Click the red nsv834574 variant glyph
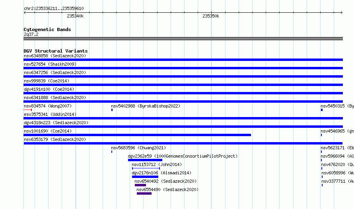The width and height of the screenshot is (354, 209). pos(28,110)
